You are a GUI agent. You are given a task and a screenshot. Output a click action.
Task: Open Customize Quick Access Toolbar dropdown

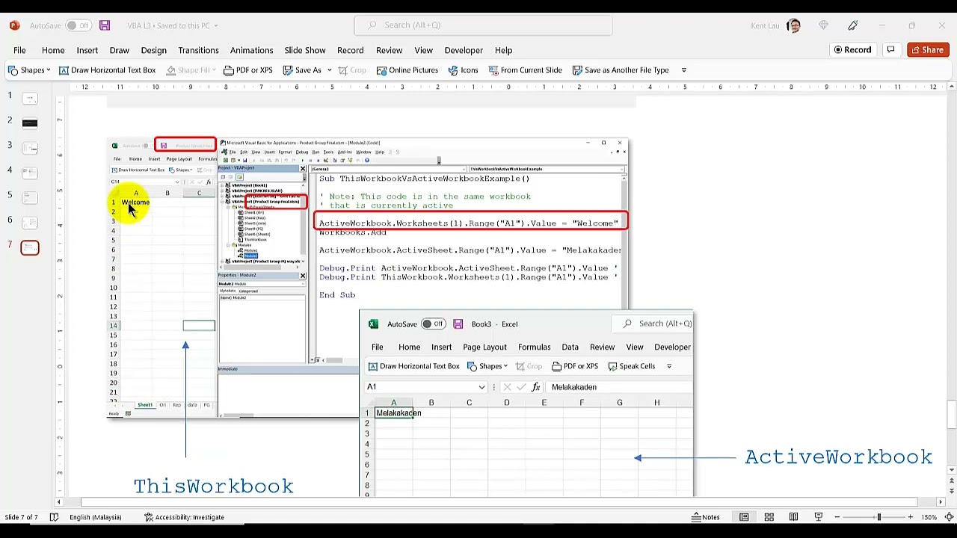(683, 70)
